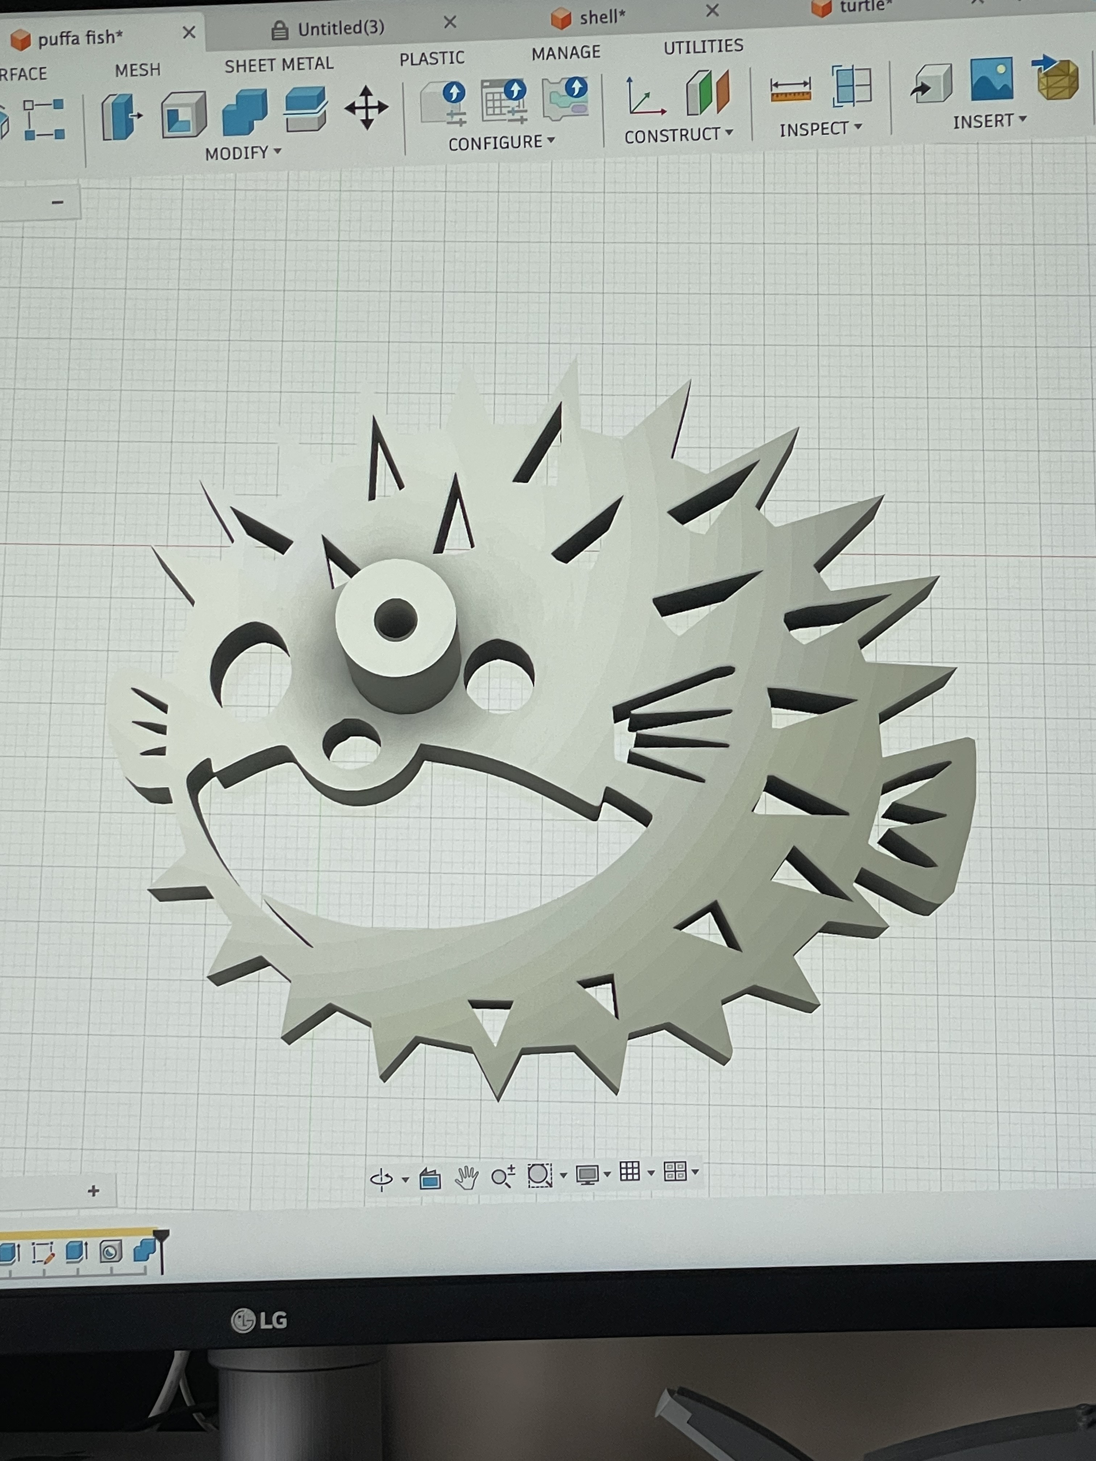The image size is (1096, 1461).
Task: Open Grid and Snaps settings icon
Action: point(630,1172)
